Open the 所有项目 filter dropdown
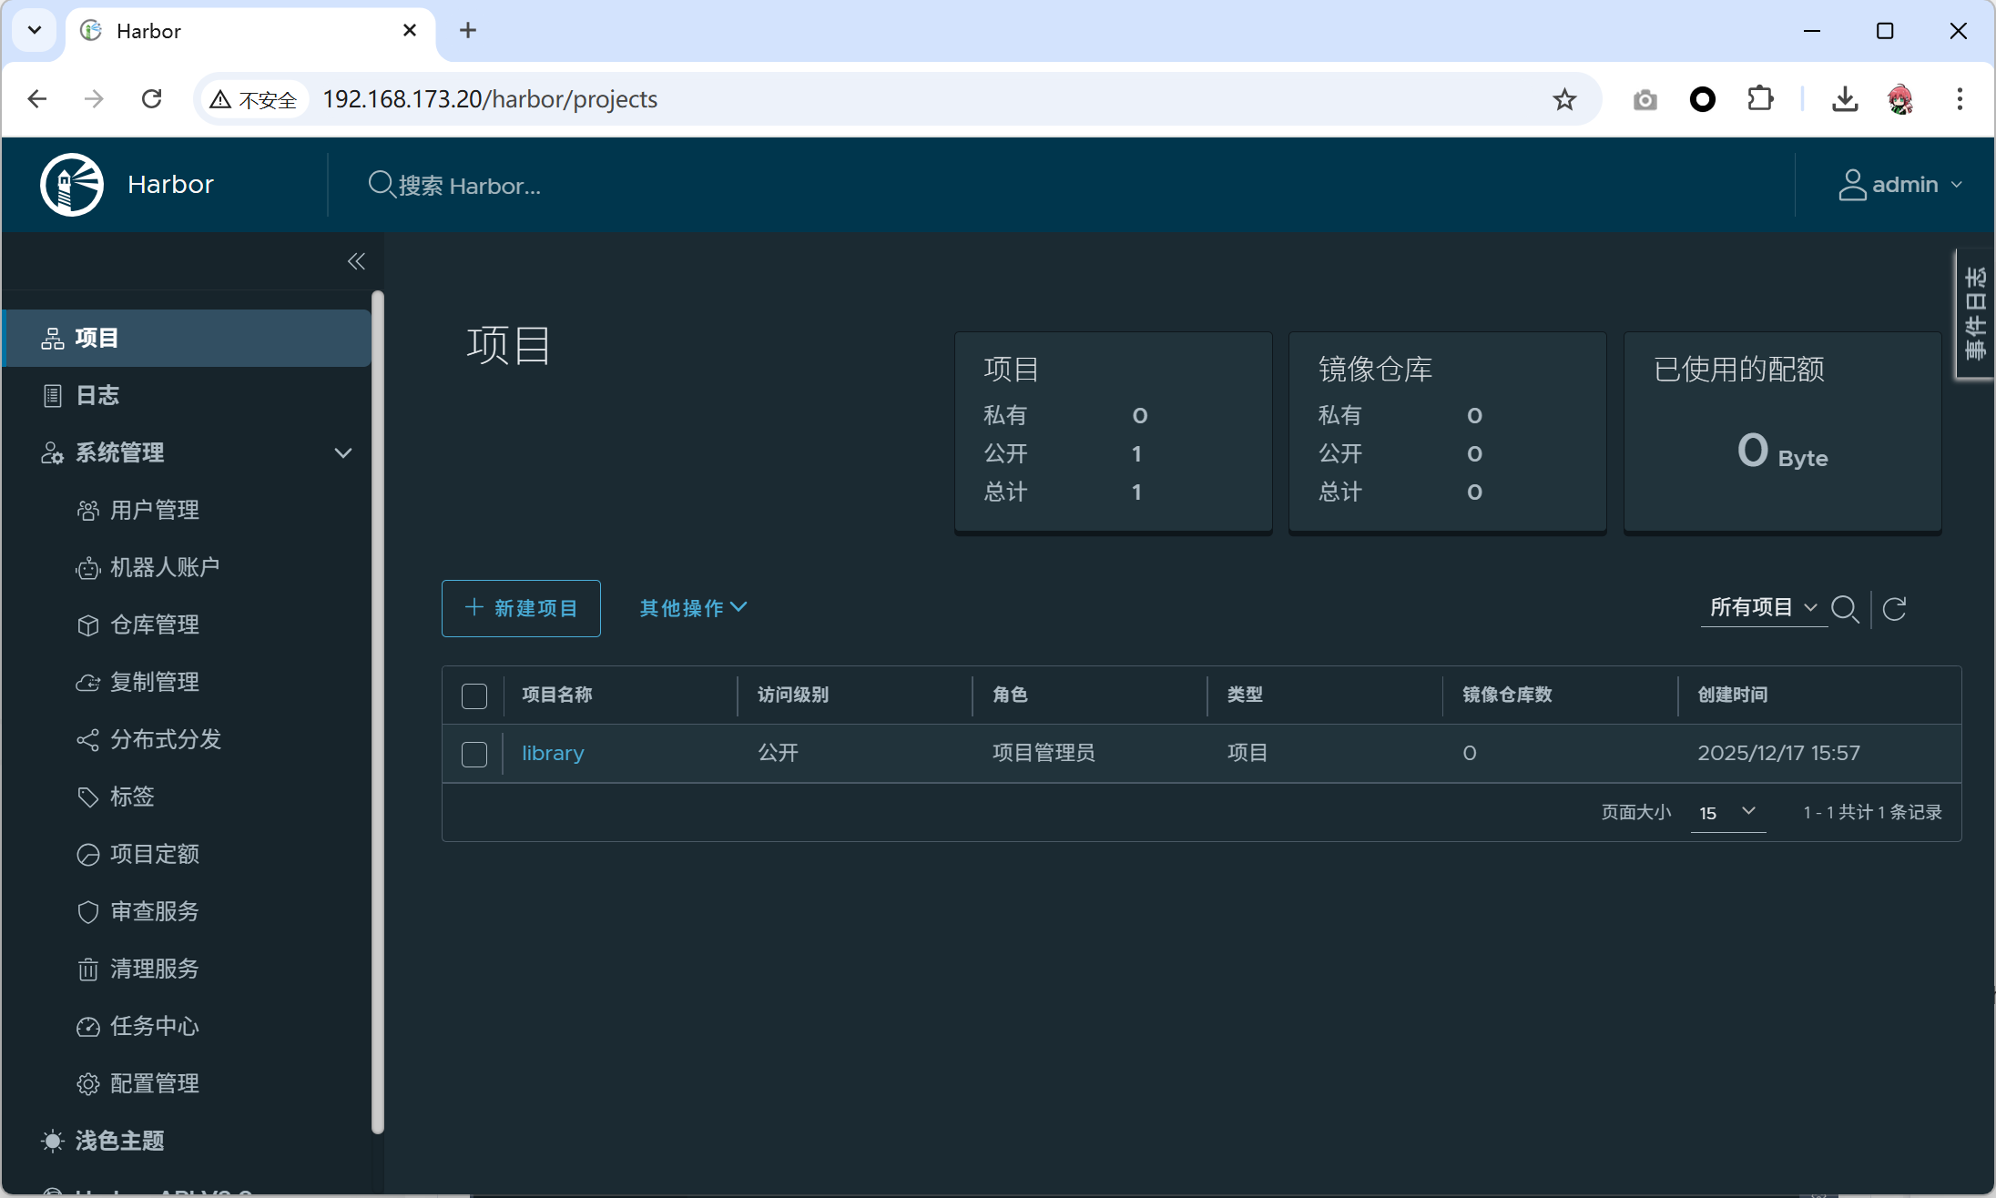1996x1198 pixels. coord(1763,608)
